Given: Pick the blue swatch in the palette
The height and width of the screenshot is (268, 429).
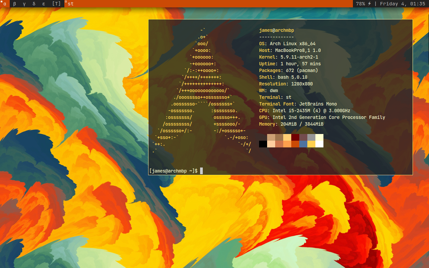Looking at the screenshot, I should coord(303,144).
